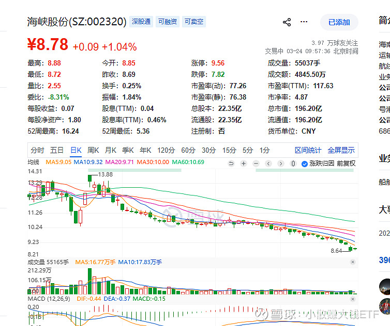The width and height of the screenshot is (390, 326).
Task: Click the share icon
Action: click(x=287, y=22)
